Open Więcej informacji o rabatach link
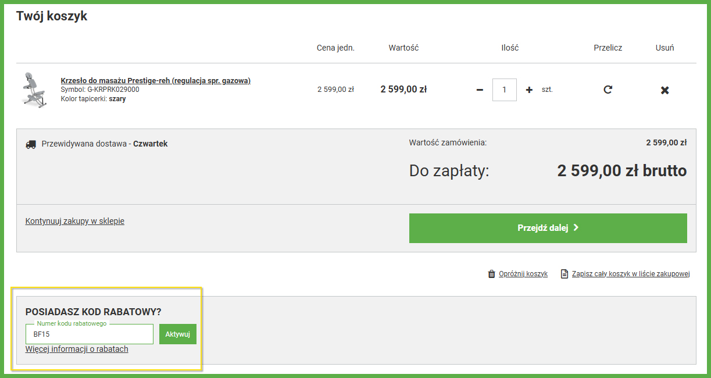The image size is (711, 378). coord(77,349)
